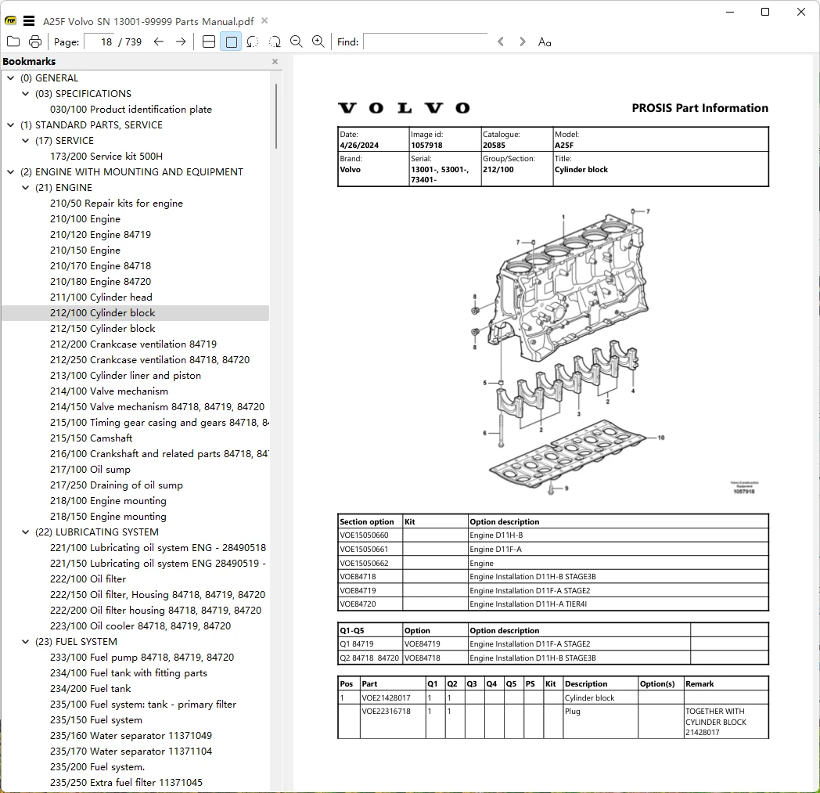This screenshot has height=793, width=820.
Task: Select the A25F Volvo Parts Manual tab
Action: coord(148,21)
